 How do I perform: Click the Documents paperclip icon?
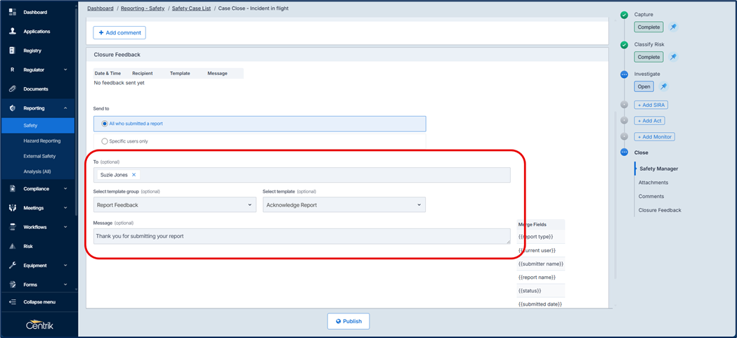point(13,89)
